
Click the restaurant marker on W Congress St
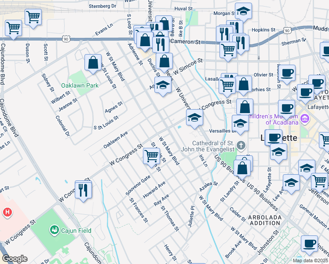[x=83, y=191]
